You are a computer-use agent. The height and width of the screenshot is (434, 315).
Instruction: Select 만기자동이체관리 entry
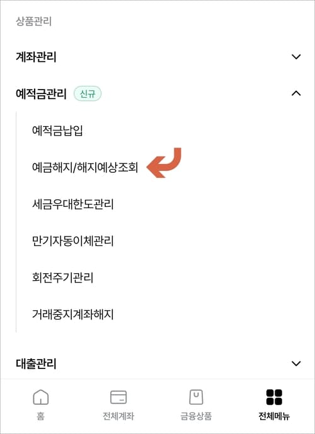click(72, 241)
